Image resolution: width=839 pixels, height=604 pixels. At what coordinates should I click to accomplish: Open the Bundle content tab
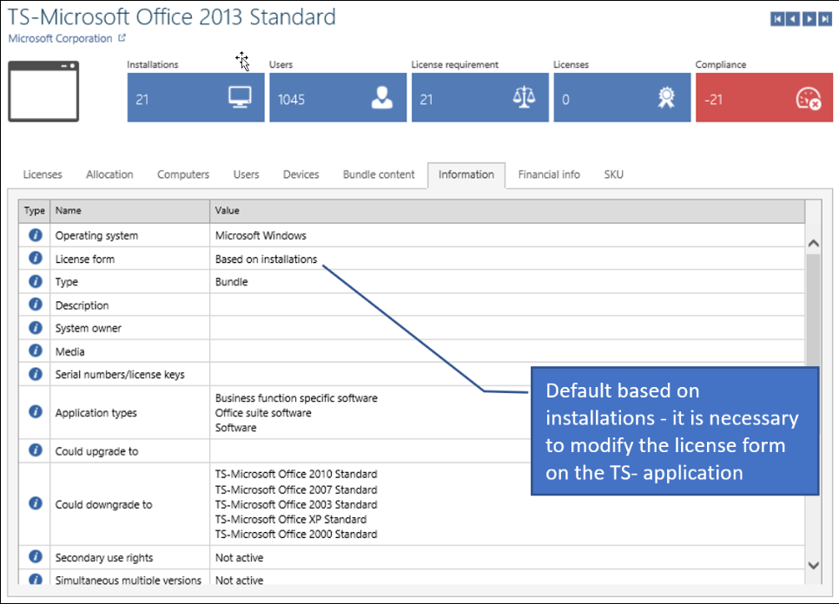(379, 174)
